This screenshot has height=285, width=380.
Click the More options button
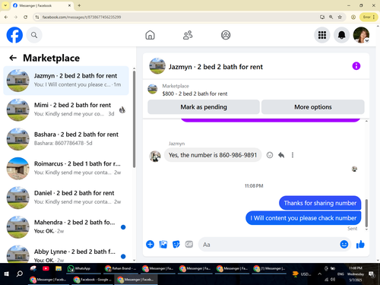[x=313, y=107]
